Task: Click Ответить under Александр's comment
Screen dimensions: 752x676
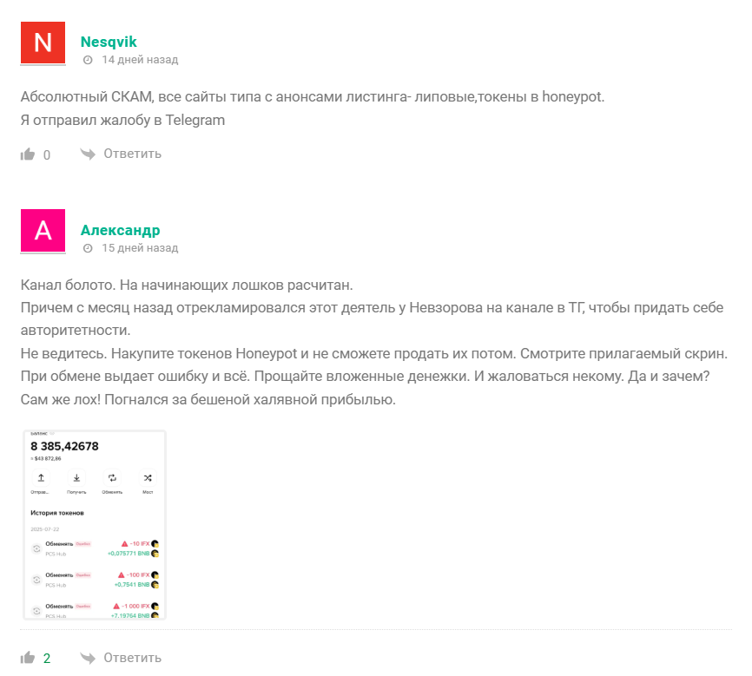Action: [133, 658]
